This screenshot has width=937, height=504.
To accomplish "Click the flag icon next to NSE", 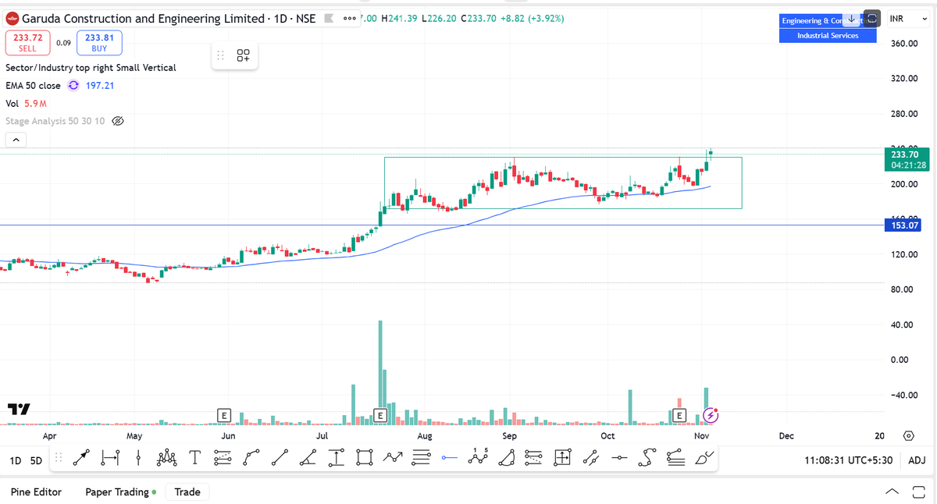I will pos(329,18).
